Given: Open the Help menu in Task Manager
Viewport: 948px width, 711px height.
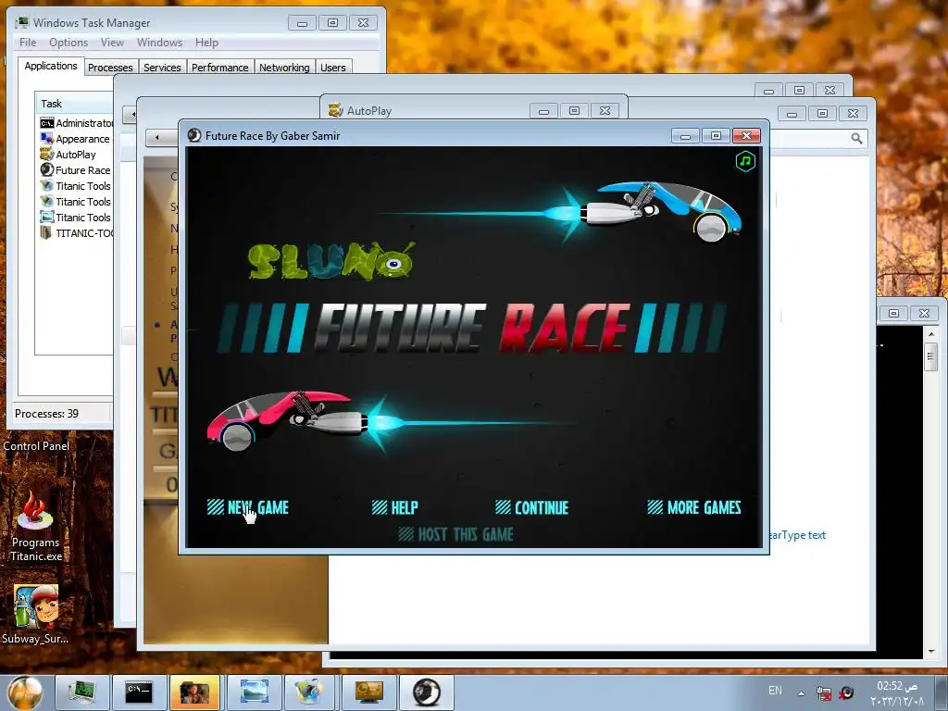Looking at the screenshot, I should [206, 43].
